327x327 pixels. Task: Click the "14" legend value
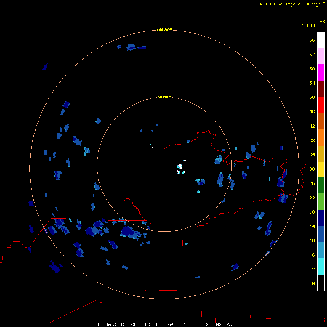[x=312, y=226]
